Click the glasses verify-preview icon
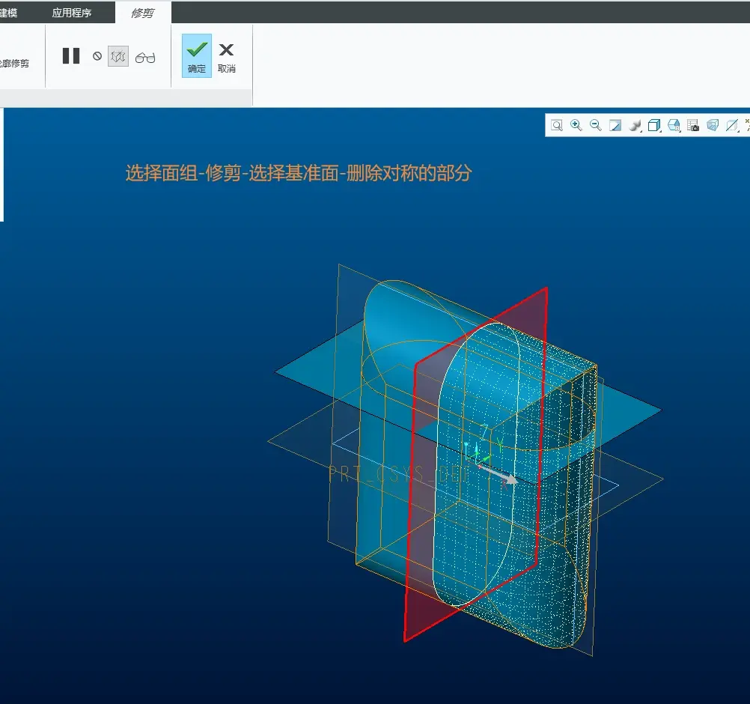 145,58
